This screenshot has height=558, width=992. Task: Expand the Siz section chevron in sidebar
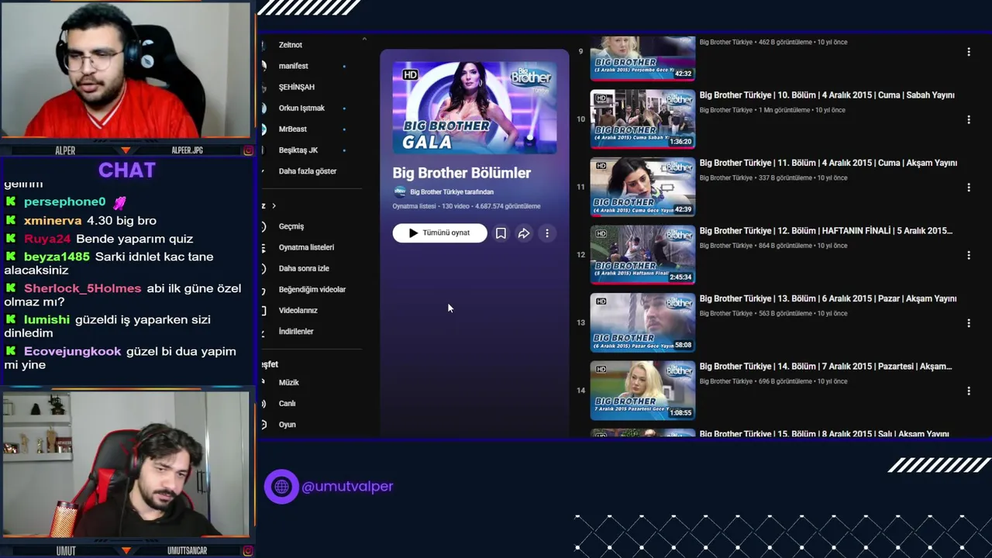pyautogui.click(x=273, y=205)
